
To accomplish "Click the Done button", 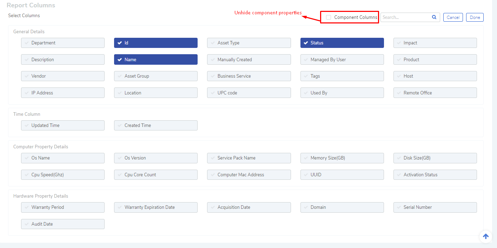I will tap(475, 17).
